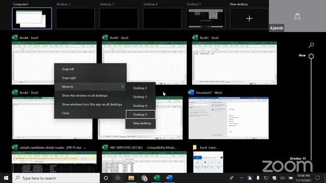Open the Book1 - Excel window thumbnail

(234, 63)
